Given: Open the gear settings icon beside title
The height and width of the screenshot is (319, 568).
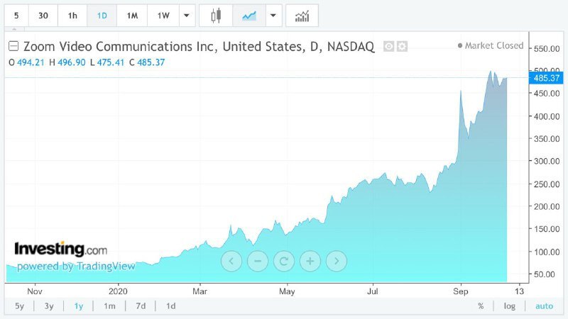Looking at the screenshot, I should coord(402,46).
